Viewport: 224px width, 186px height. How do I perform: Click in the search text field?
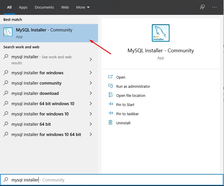[112, 180]
